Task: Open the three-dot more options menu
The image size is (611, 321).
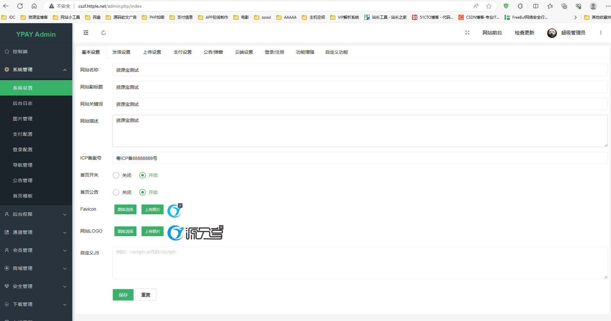Action: (x=601, y=33)
